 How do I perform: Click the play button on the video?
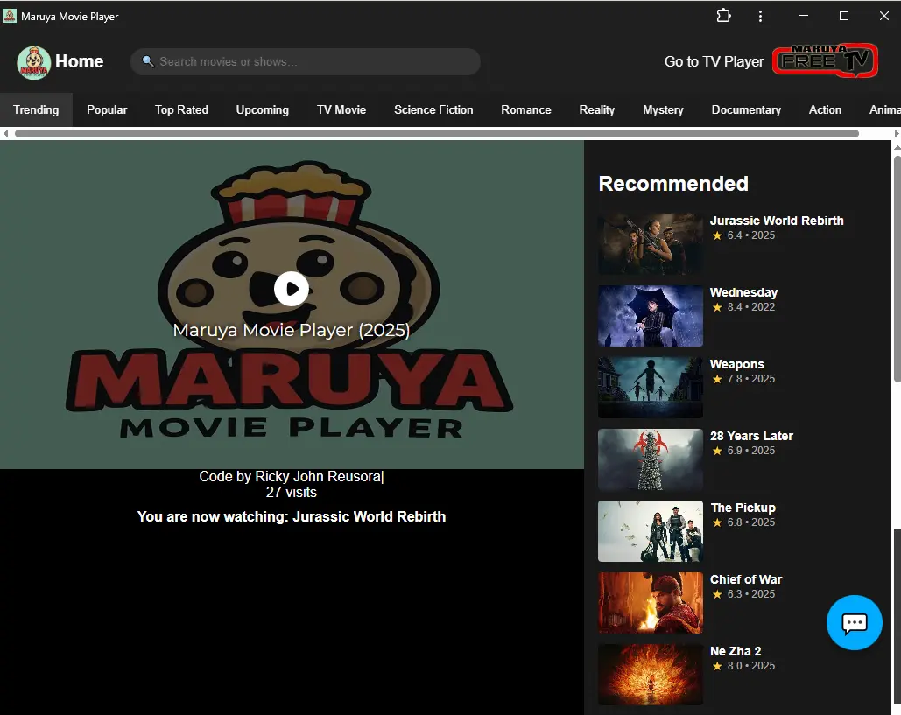(x=292, y=288)
